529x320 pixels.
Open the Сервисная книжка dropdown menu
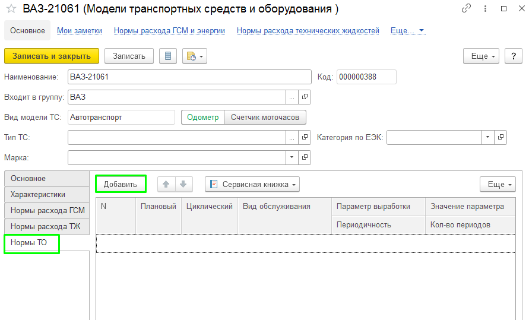[252, 185]
